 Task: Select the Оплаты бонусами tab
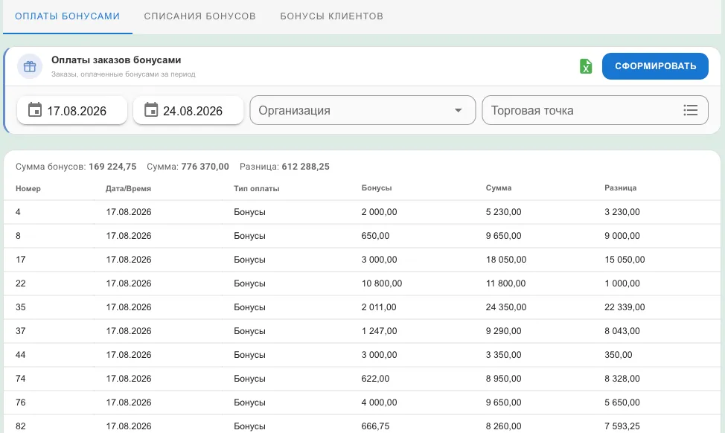click(68, 16)
